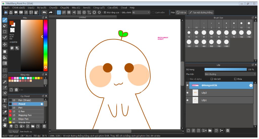Screen dimensions: 259x139
Task: Click the Độ trong opacity slider
Action: coord(225,69)
